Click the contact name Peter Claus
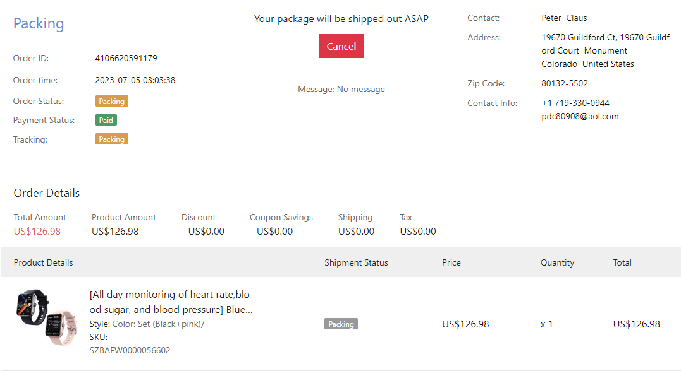681x371 pixels. [564, 18]
